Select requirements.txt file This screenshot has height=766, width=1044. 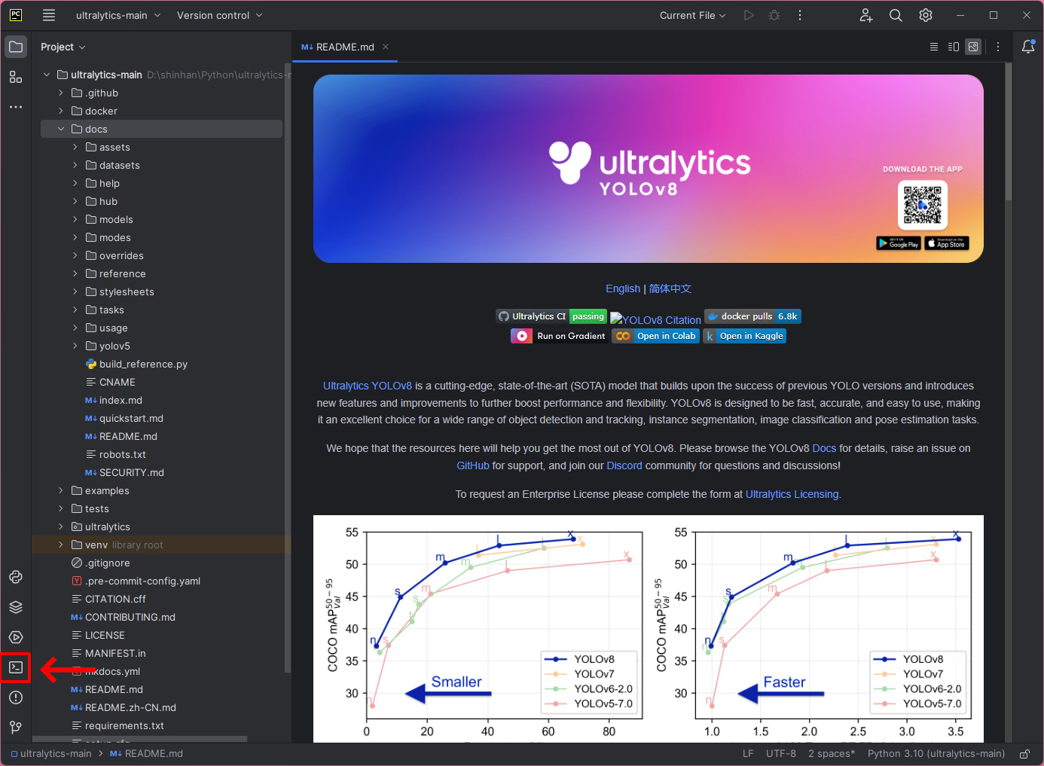(x=124, y=725)
